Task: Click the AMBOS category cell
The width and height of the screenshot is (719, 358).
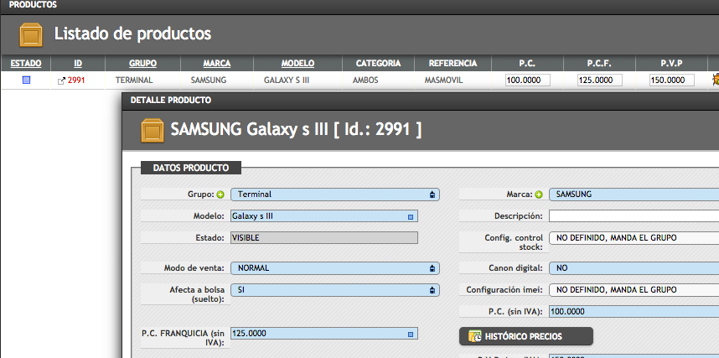Action: click(x=365, y=80)
